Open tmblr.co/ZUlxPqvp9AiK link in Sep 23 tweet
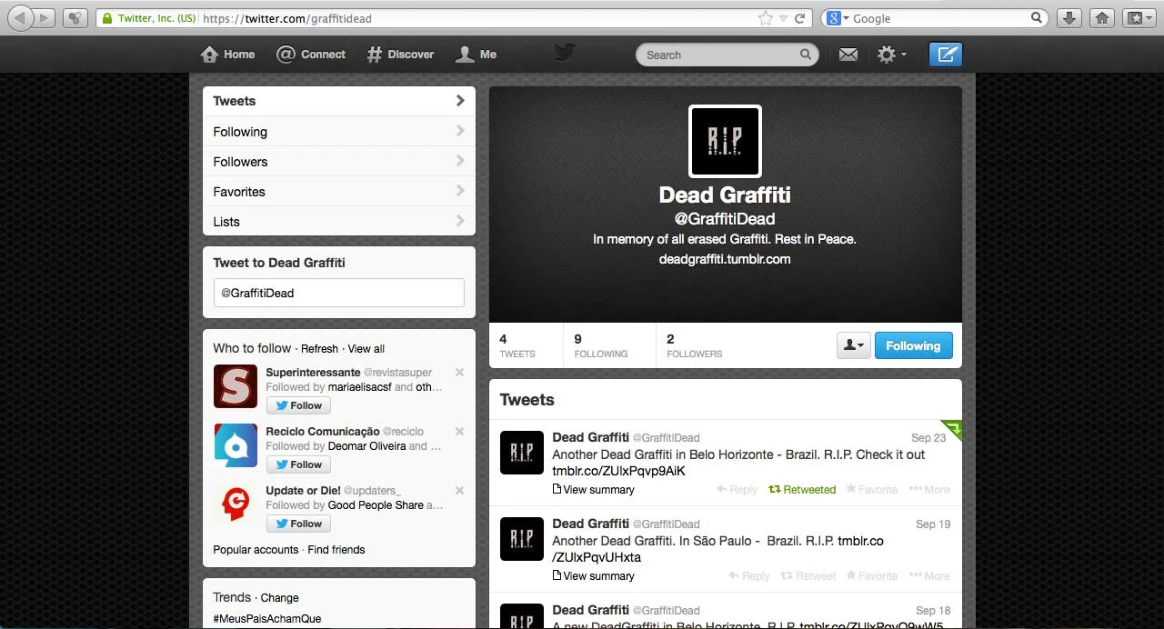Image resolution: width=1164 pixels, height=629 pixels. 618,471
